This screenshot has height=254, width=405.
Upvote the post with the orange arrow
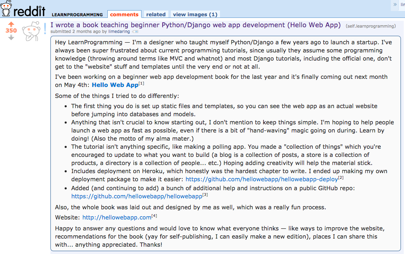tap(11, 24)
